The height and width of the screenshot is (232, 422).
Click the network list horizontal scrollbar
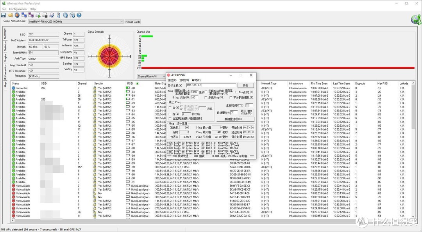pos(211,220)
